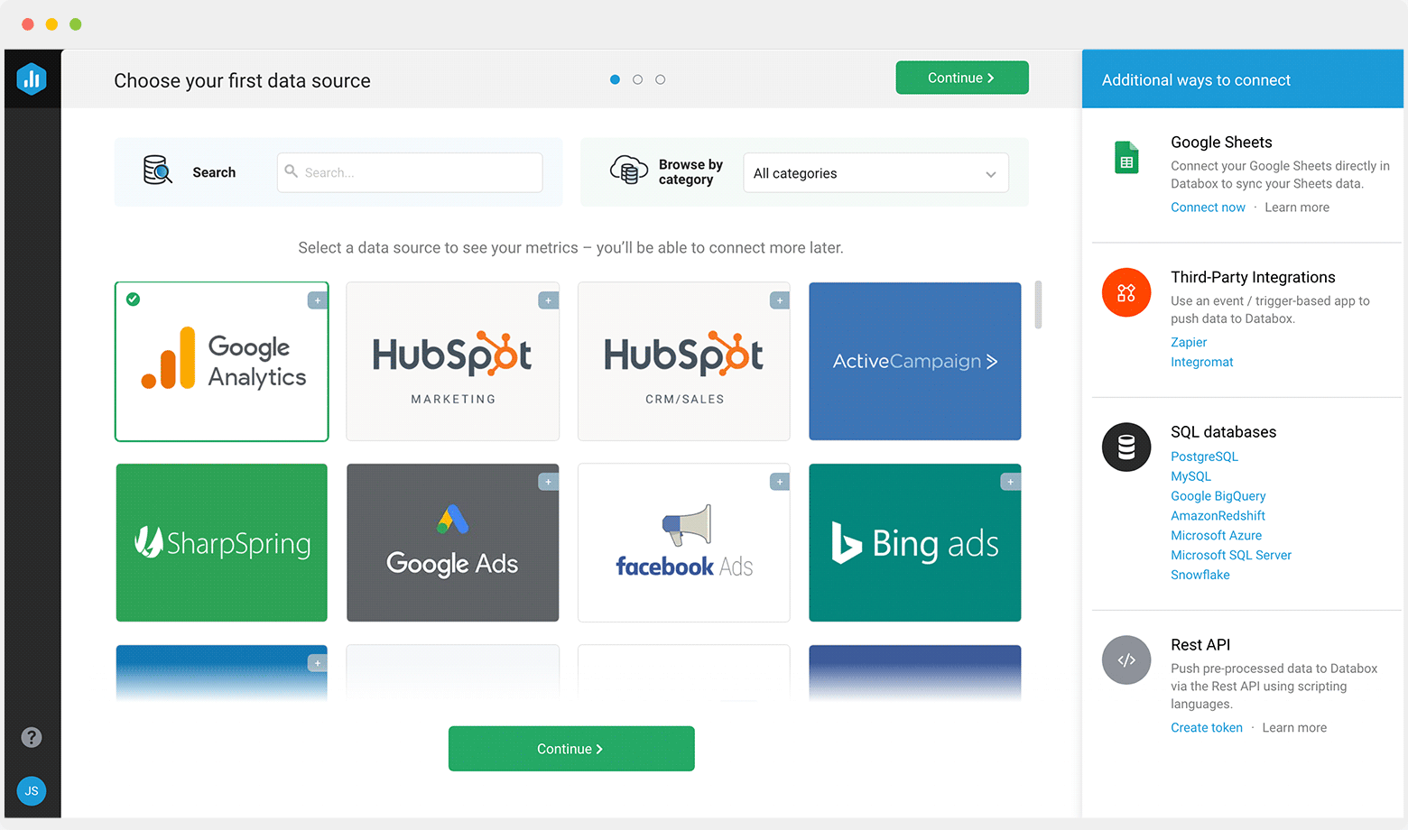The image size is (1408, 830).
Task: Select the Google Ads data source
Action: 453,543
